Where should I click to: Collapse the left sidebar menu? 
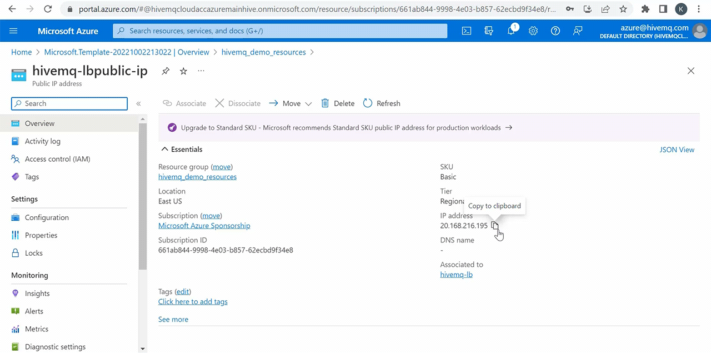[138, 103]
